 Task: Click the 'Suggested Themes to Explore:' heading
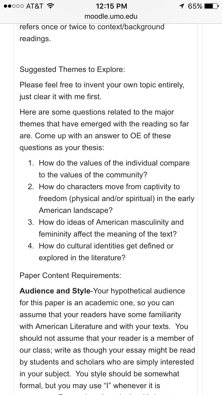(x=72, y=69)
